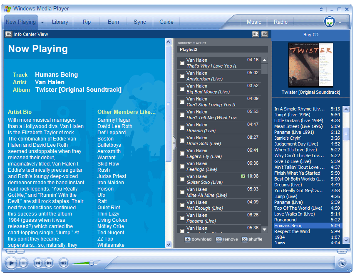Click the Buy CD button
The height and width of the screenshot is (276, 355).
click(x=310, y=35)
